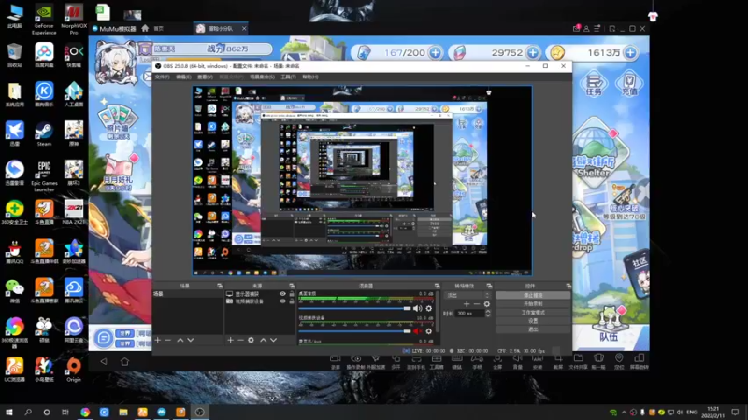The width and height of the screenshot is (748, 420).
Task: Pop out the Scenes dock panel
Action: tap(220, 286)
